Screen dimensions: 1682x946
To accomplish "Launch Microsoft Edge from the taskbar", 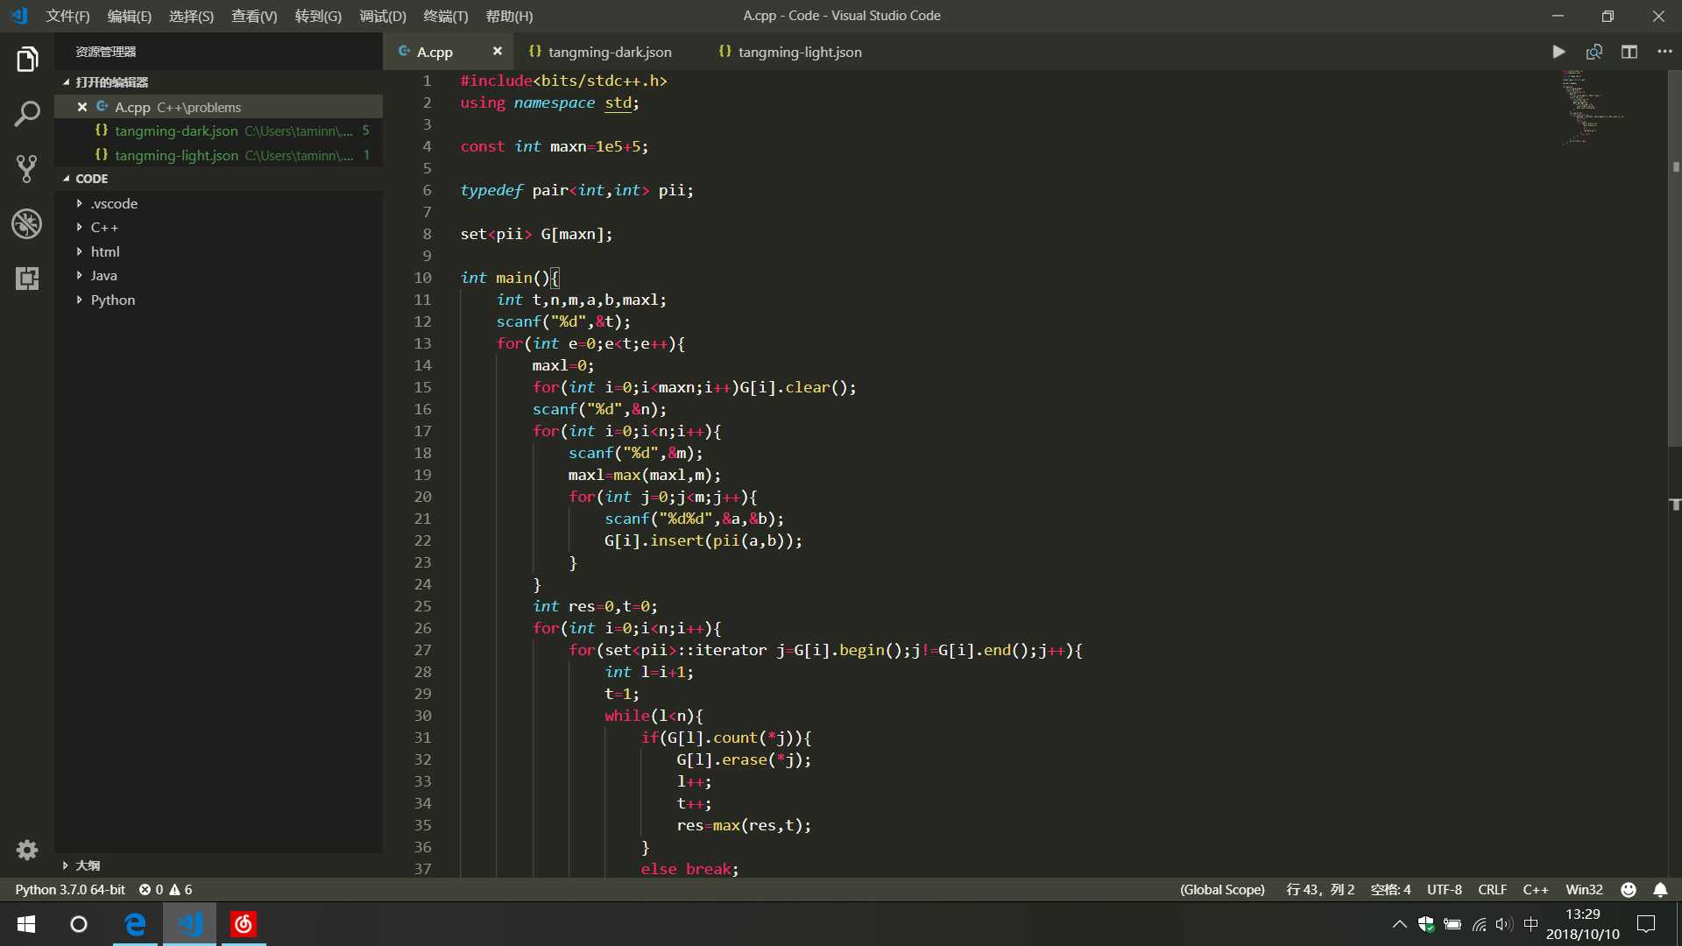I will (135, 924).
